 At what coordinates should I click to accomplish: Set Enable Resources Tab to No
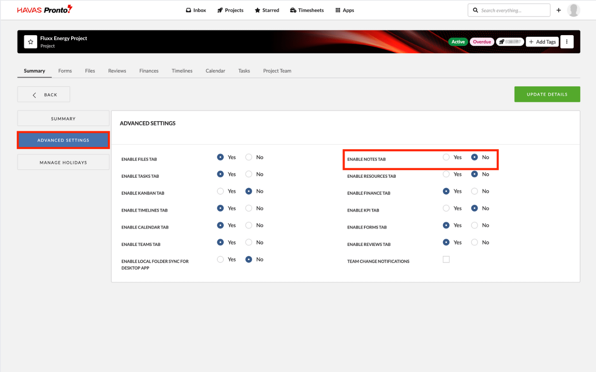coord(475,174)
